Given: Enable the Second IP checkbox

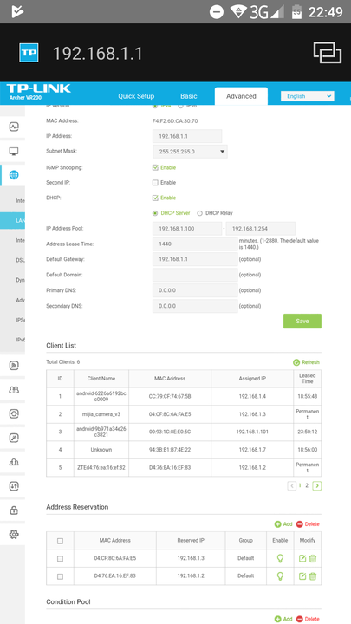Looking at the screenshot, I should pos(155,183).
